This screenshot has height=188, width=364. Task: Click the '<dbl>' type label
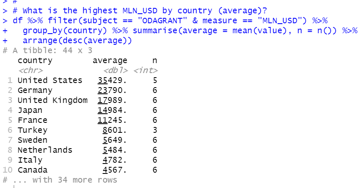click(116, 71)
